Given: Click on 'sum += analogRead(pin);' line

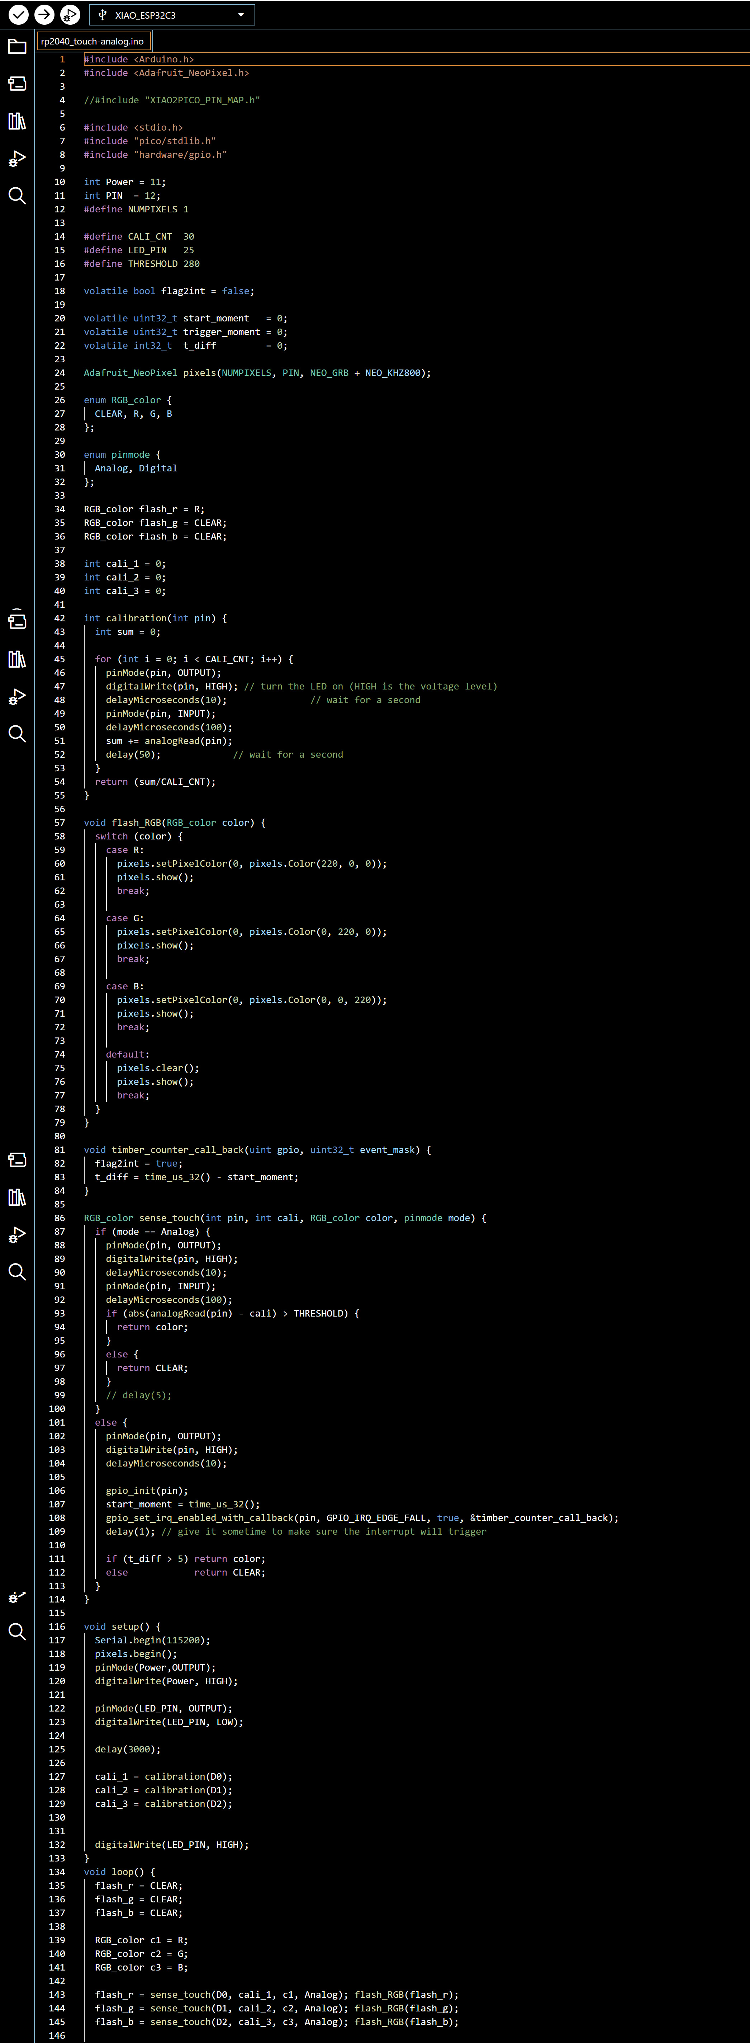Looking at the screenshot, I should [170, 741].
